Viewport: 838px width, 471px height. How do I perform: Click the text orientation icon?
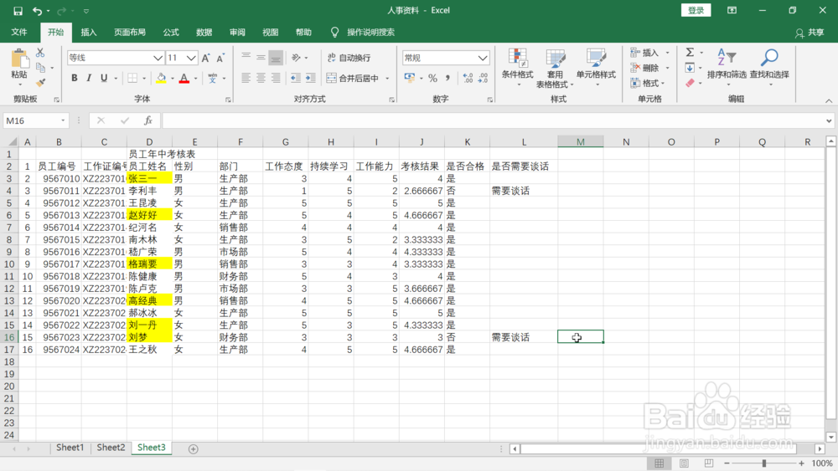pos(296,58)
